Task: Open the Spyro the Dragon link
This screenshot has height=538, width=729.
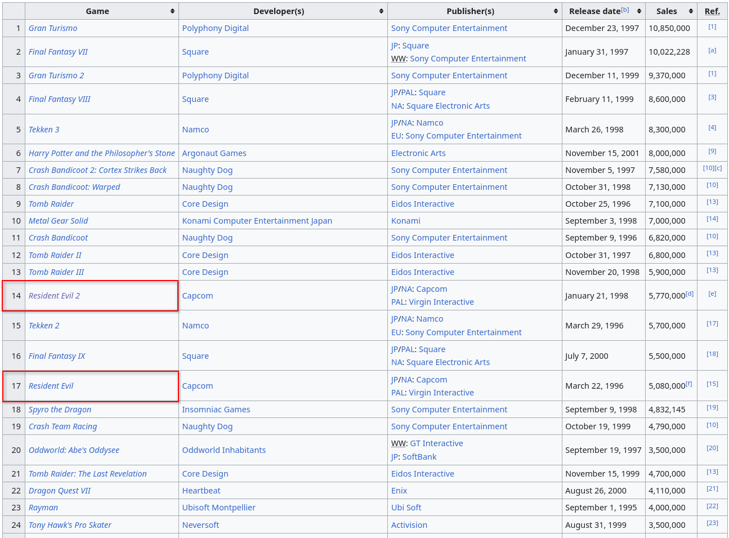Action: [x=60, y=410]
